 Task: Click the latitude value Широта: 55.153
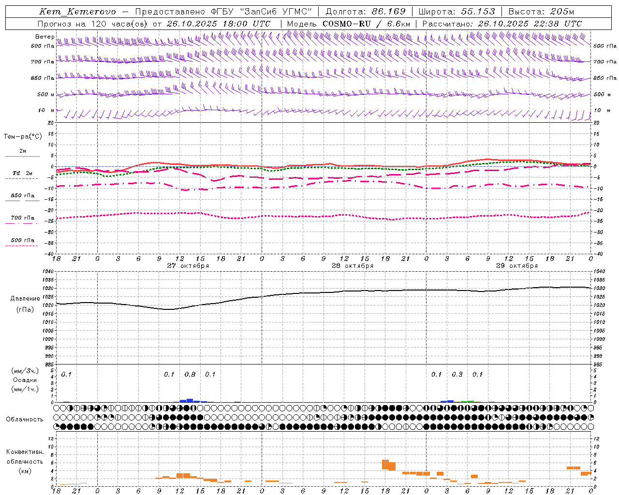[x=457, y=12]
